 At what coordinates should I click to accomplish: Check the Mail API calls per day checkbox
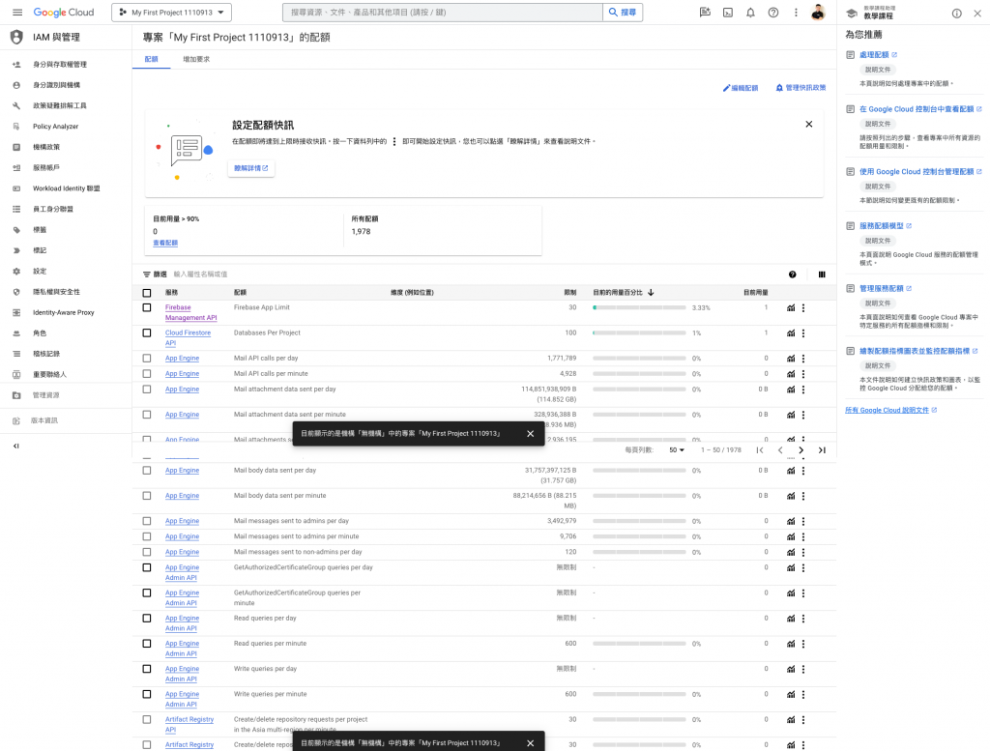(x=147, y=359)
